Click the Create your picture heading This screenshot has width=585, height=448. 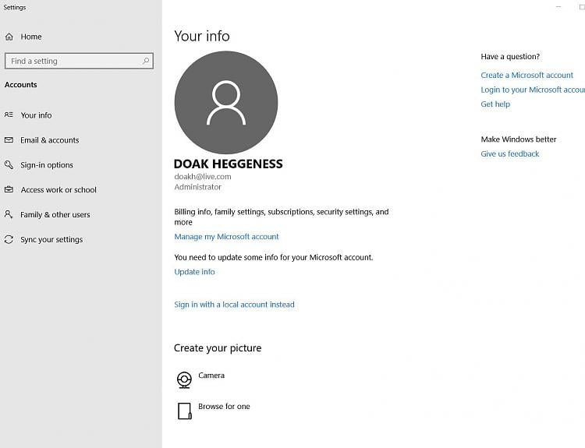pyautogui.click(x=218, y=348)
